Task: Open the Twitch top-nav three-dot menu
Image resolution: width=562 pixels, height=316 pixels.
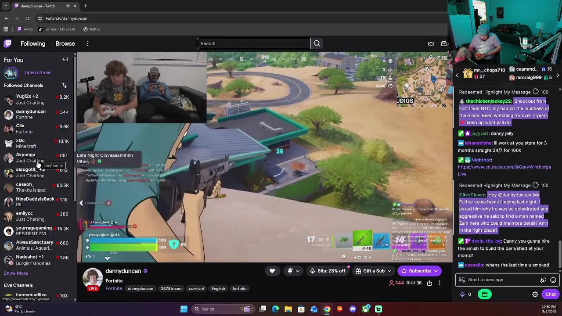Action: 88,43
